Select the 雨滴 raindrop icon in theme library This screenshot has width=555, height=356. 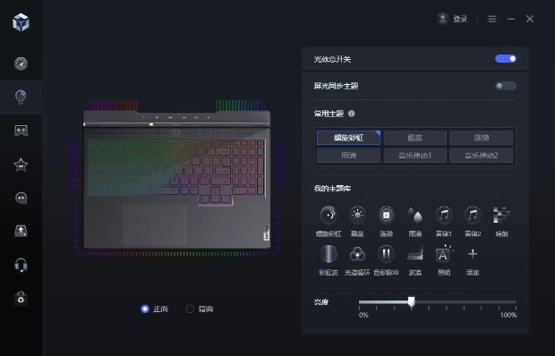coord(414,215)
